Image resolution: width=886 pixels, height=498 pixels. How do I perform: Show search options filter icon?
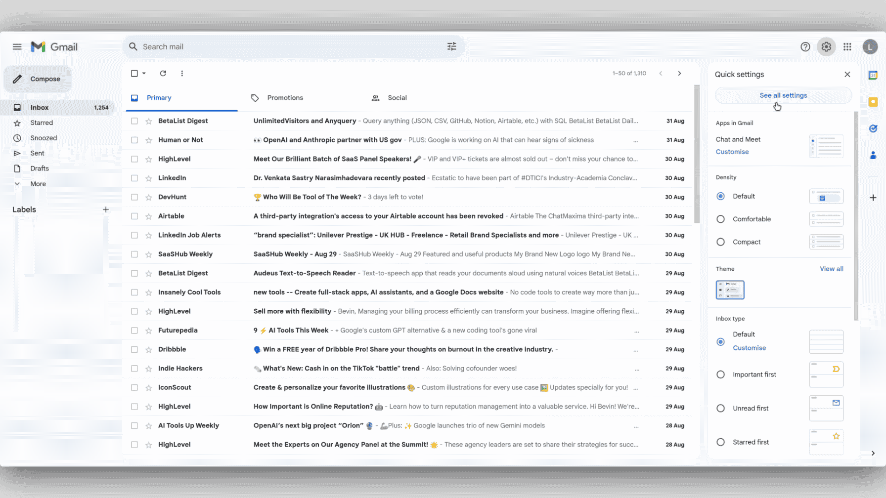pyautogui.click(x=452, y=46)
